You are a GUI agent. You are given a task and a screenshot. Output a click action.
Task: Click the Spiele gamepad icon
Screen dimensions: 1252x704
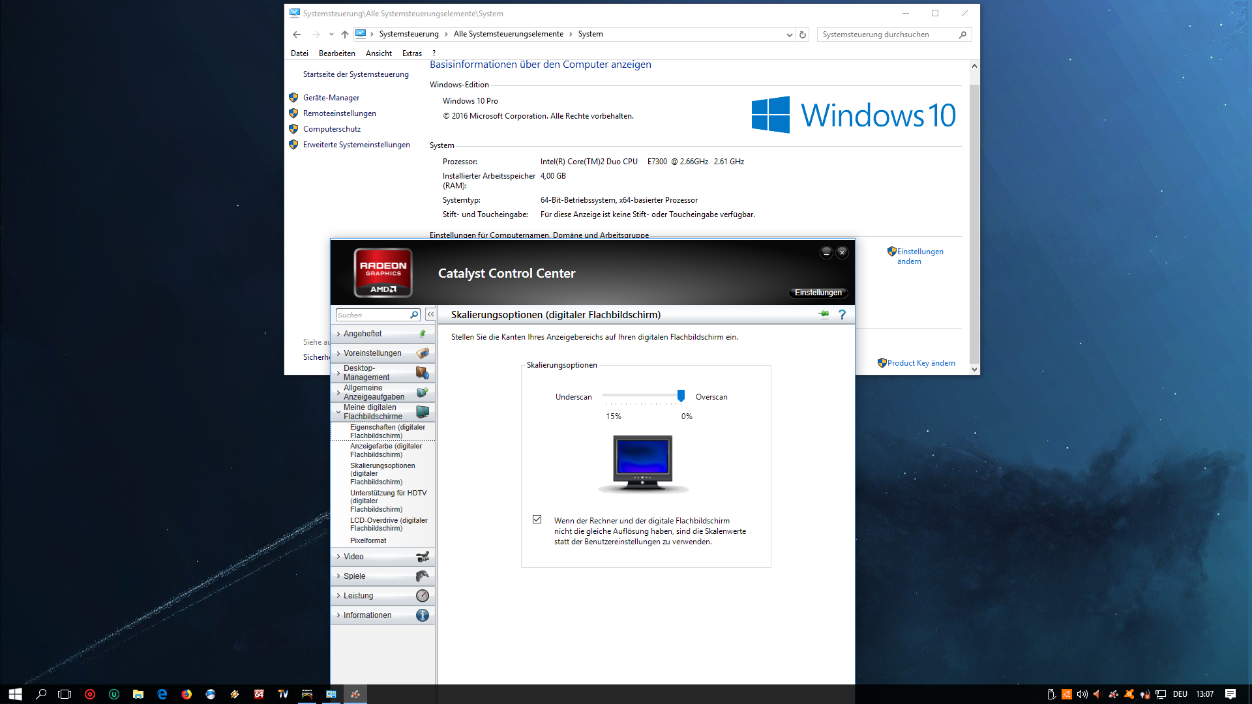(423, 576)
